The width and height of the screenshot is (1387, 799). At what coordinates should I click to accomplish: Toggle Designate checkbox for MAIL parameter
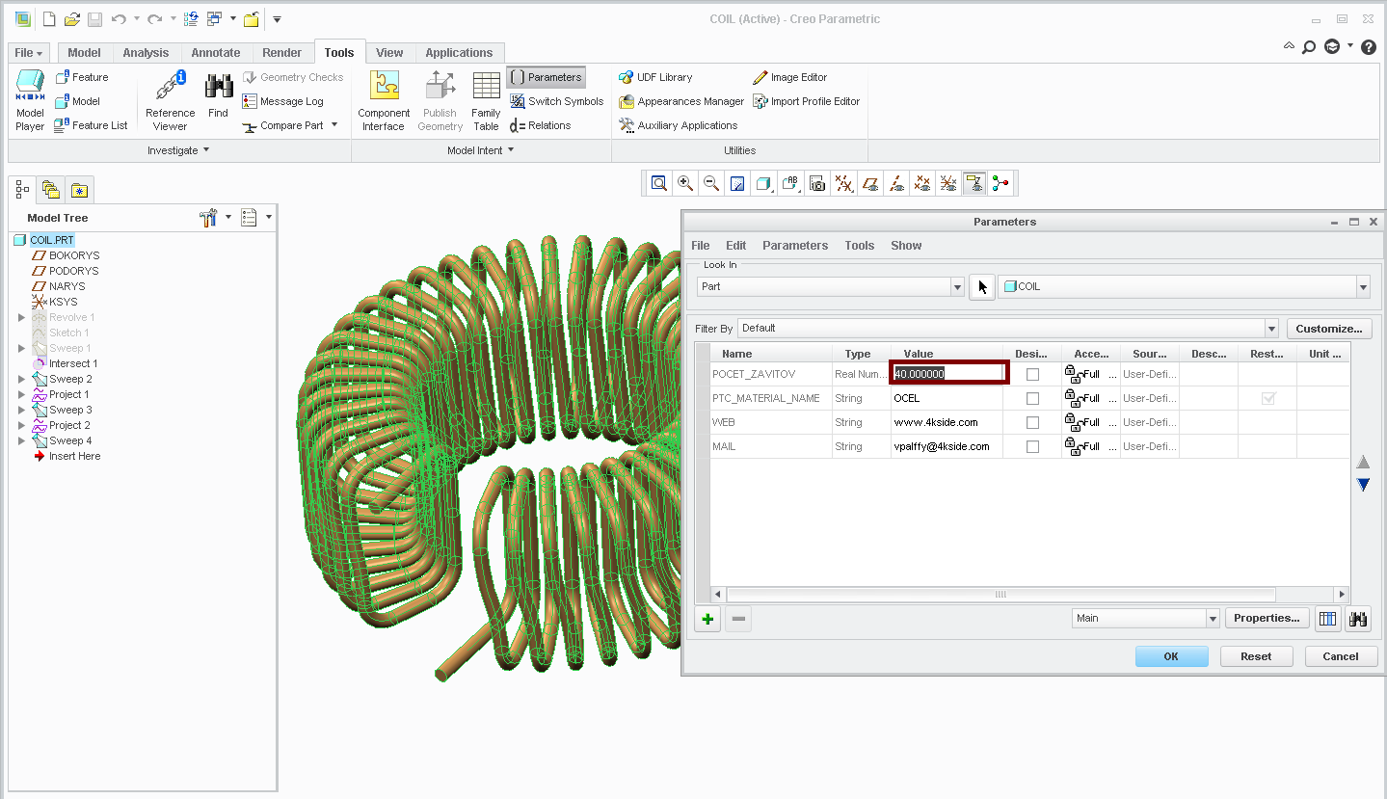1032,446
